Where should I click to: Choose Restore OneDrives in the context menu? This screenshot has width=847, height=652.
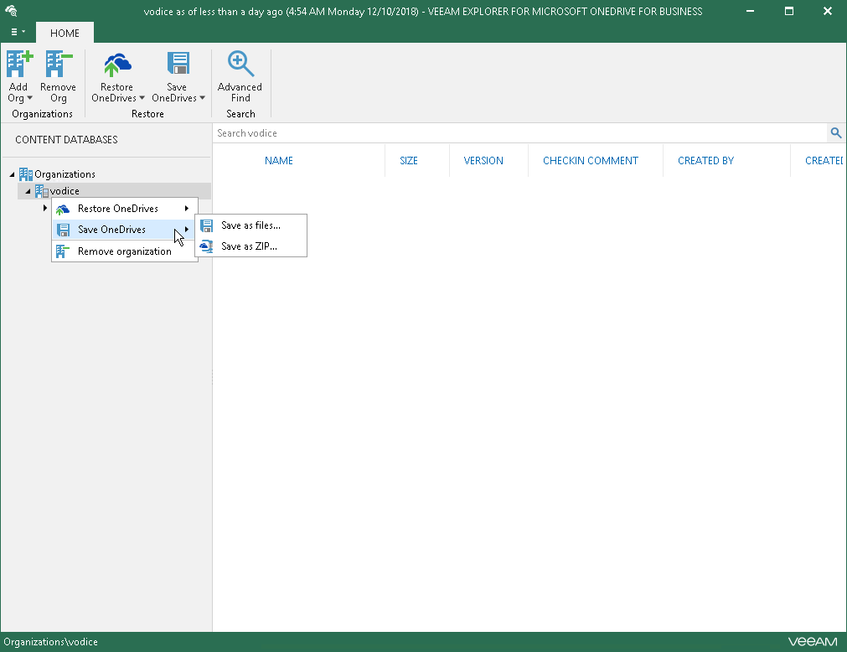click(124, 209)
